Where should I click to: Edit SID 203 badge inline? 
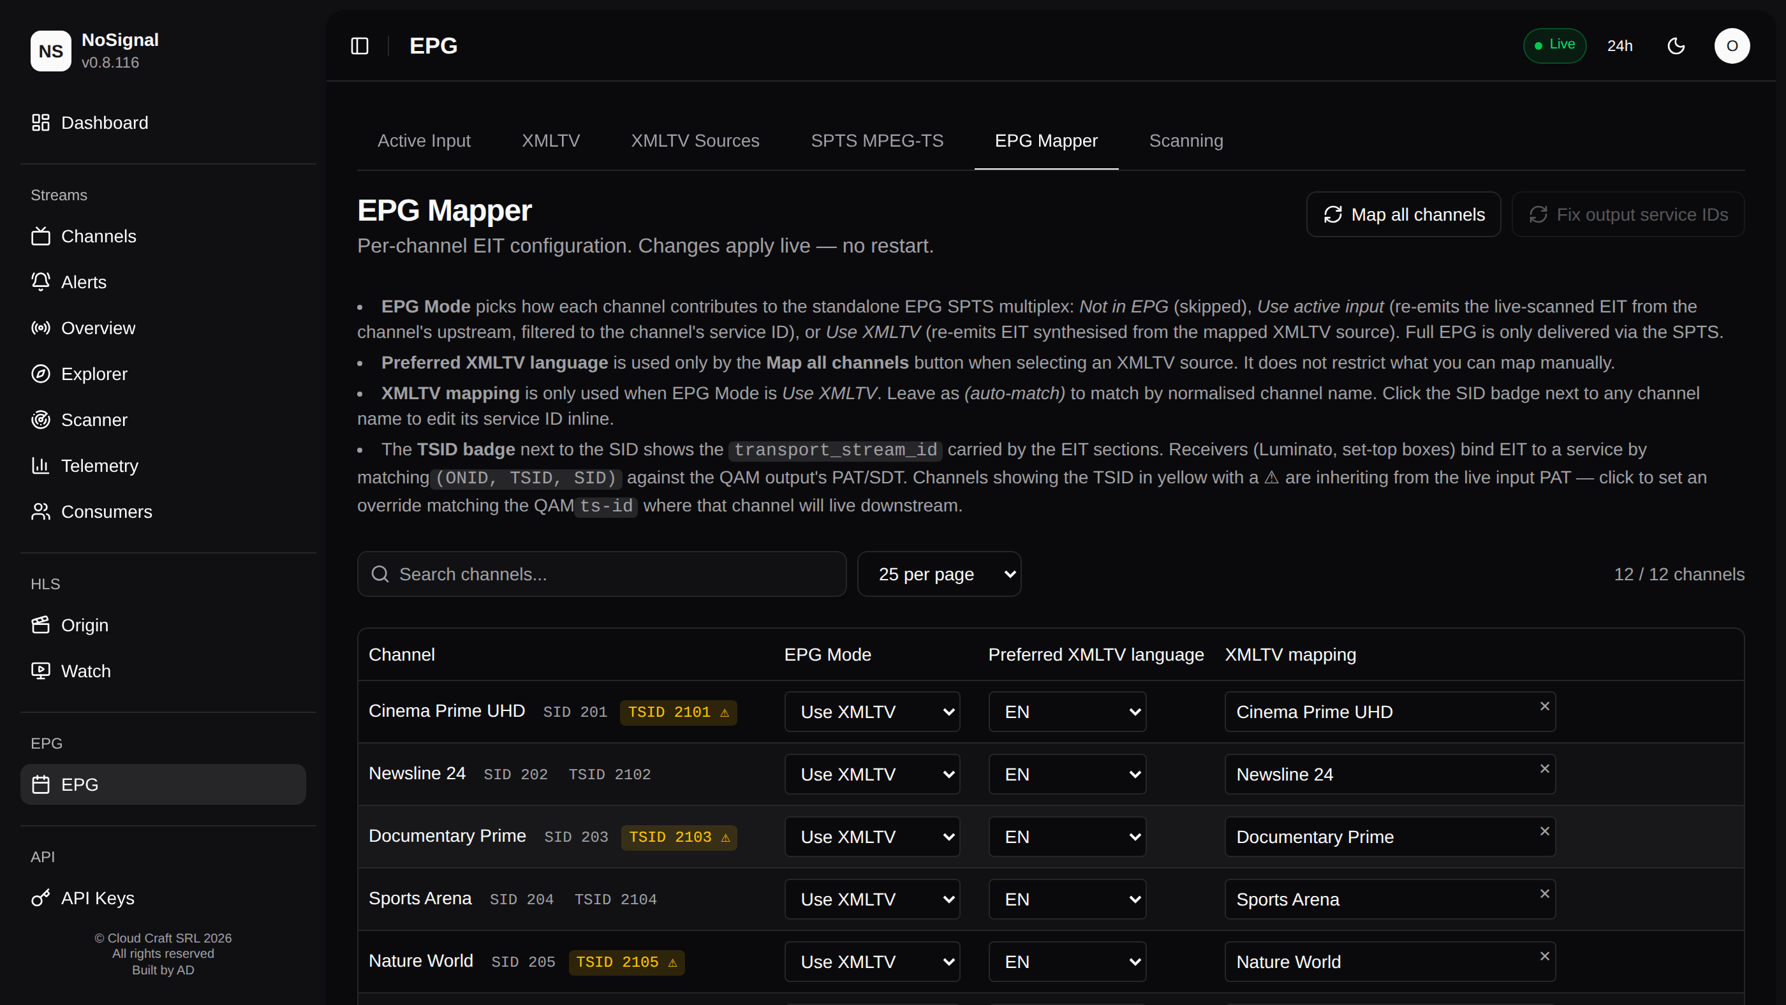click(575, 837)
